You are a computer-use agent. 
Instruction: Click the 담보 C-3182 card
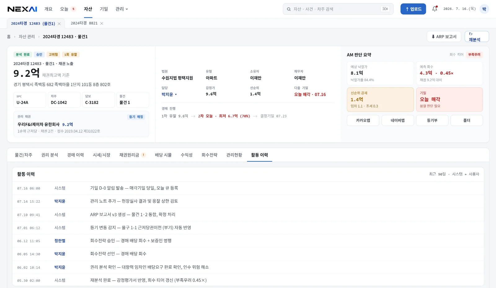(98, 100)
